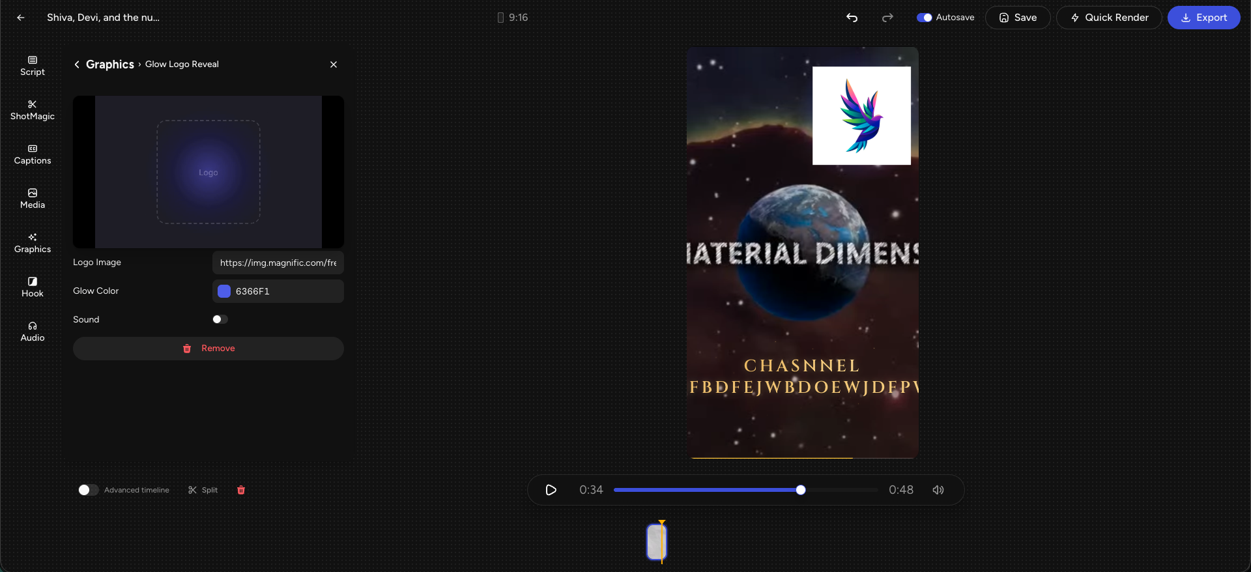Click the Glow Logo Reveal preview thumbnail
1251x572 pixels.
click(x=208, y=172)
